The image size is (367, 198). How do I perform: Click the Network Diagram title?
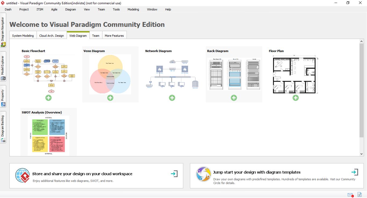[x=159, y=51]
